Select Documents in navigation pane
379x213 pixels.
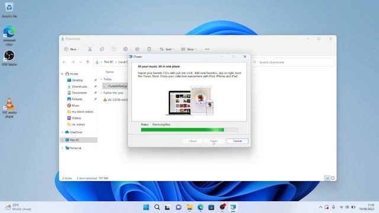[79, 93]
